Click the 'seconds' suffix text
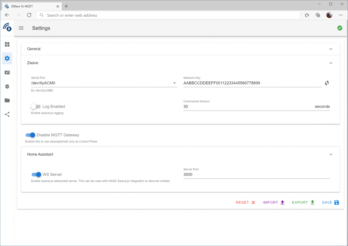Image resolution: width=348 pixels, height=246 pixels. click(x=322, y=106)
